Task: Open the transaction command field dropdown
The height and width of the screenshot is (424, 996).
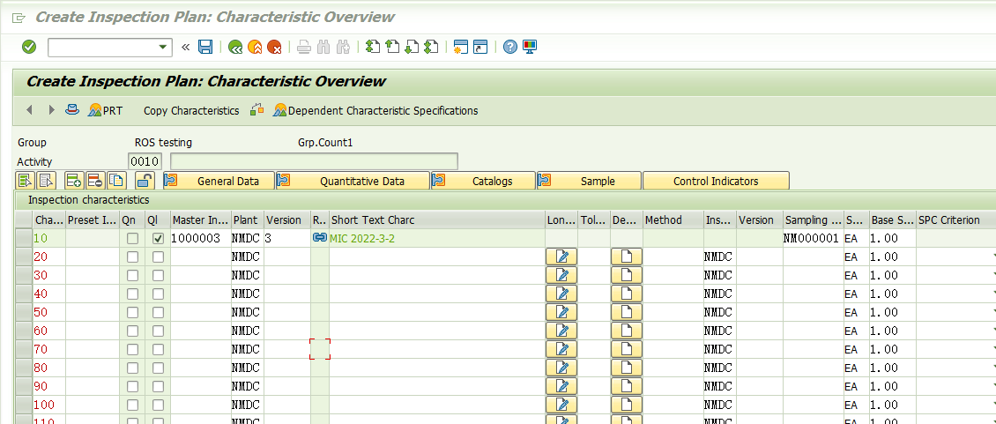Action: [x=163, y=47]
